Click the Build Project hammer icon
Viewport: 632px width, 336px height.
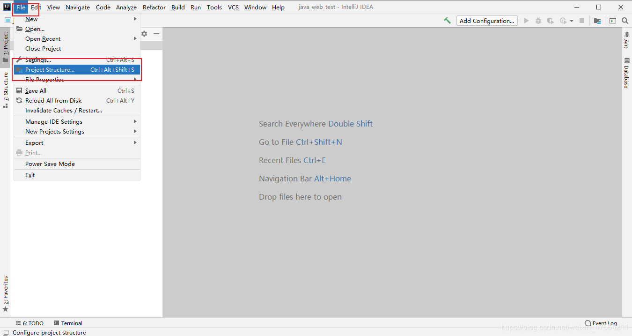pyautogui.click(x=448, y=21)
